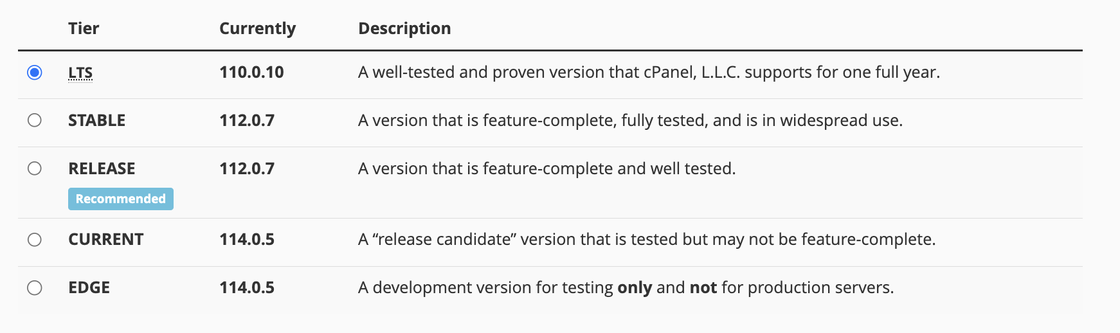Pick the CURRENT tier radio button
The image size is (1120, 333).
click(35, 239)
